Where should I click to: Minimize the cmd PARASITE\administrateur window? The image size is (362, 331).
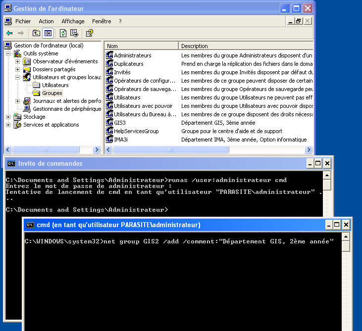click(x=329, y=225)
